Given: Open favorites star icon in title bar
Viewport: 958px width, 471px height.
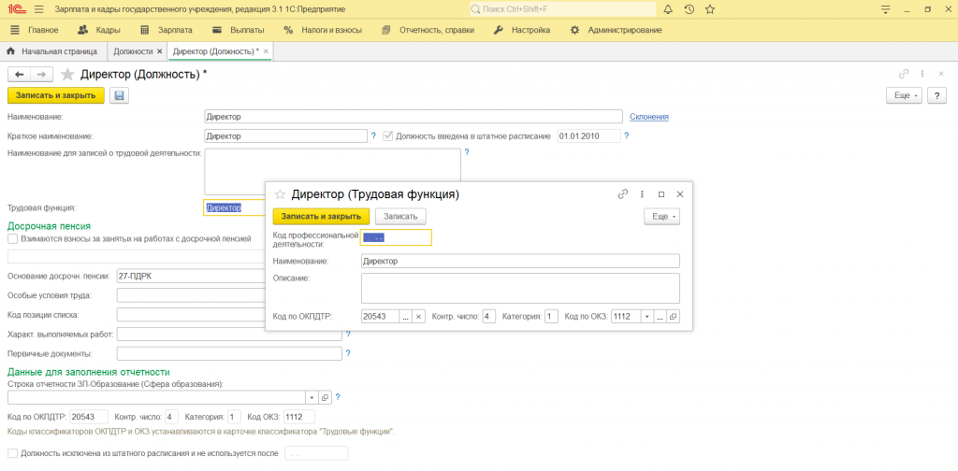Looking at the screenshot, I should tap(710, 9).
